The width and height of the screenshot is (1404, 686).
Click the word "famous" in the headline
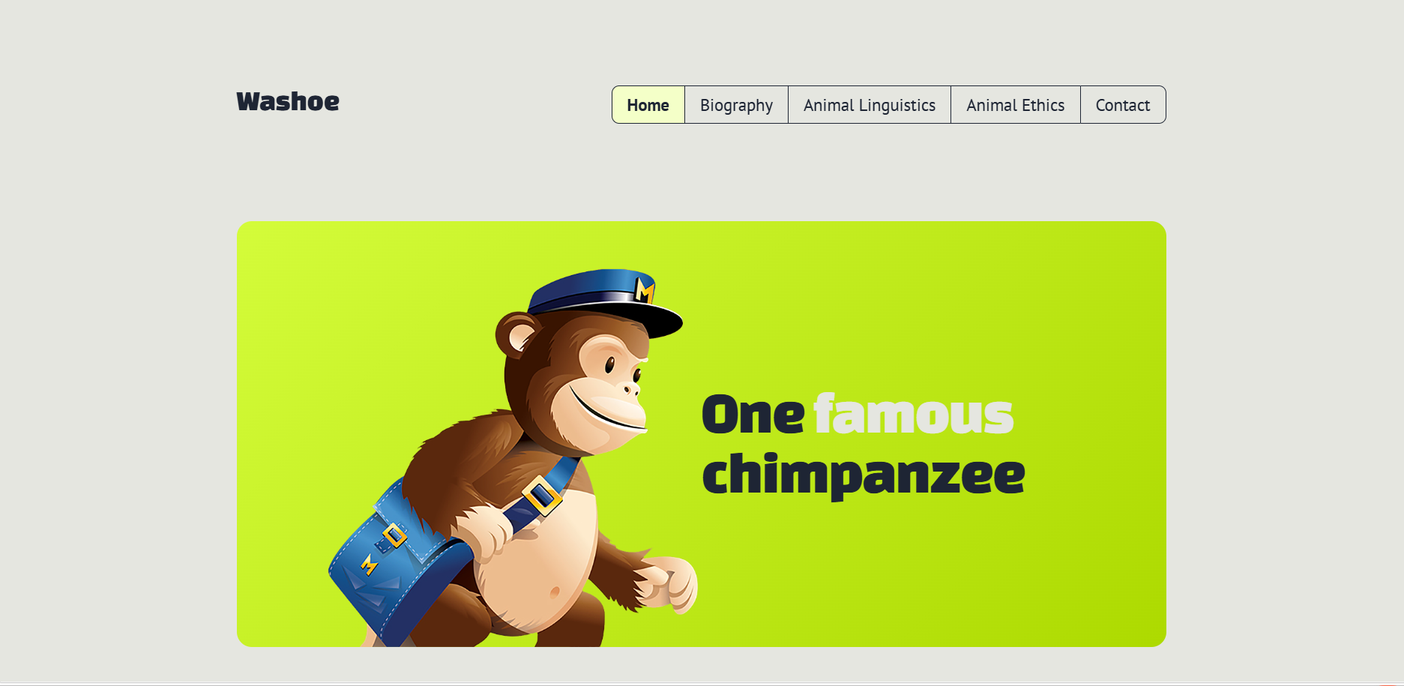913,414
